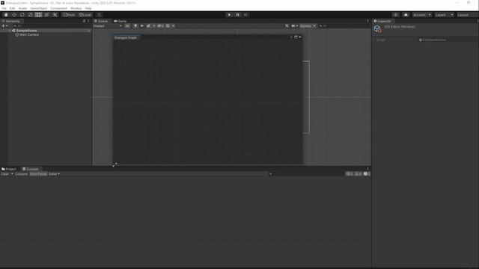Toggle grid snapping icon in the toolbar
The image size is (479, 269).
click(x=100, y=15)
